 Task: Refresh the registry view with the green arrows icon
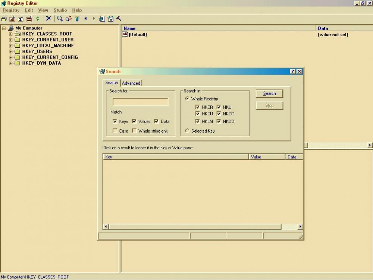point(38,19)
